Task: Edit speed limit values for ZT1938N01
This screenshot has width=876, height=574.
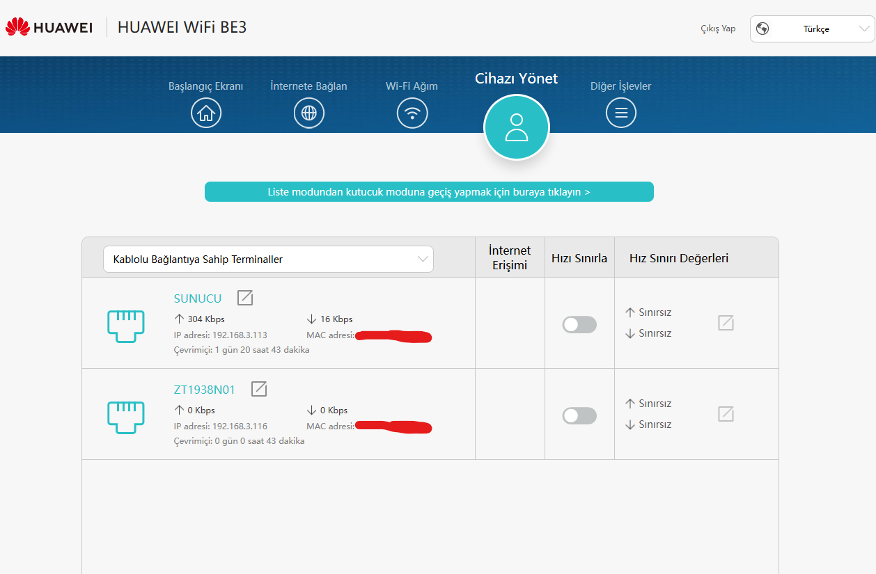Action: click(x=726, y=414)
